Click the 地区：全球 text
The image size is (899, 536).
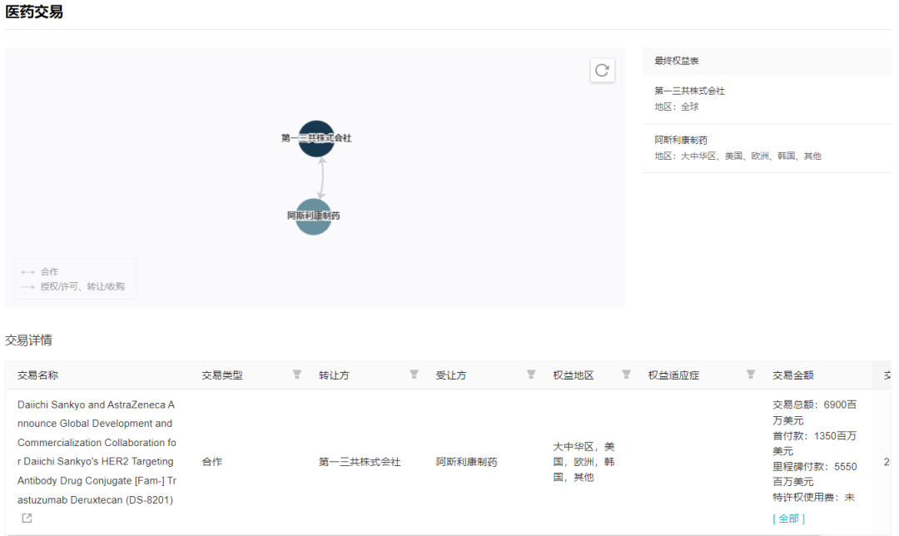677,107
